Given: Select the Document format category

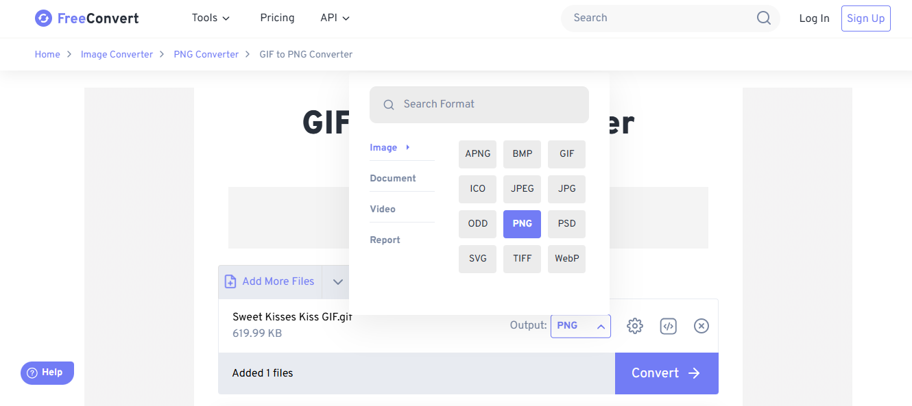Looking at the screenshot, I should [393, 178].
